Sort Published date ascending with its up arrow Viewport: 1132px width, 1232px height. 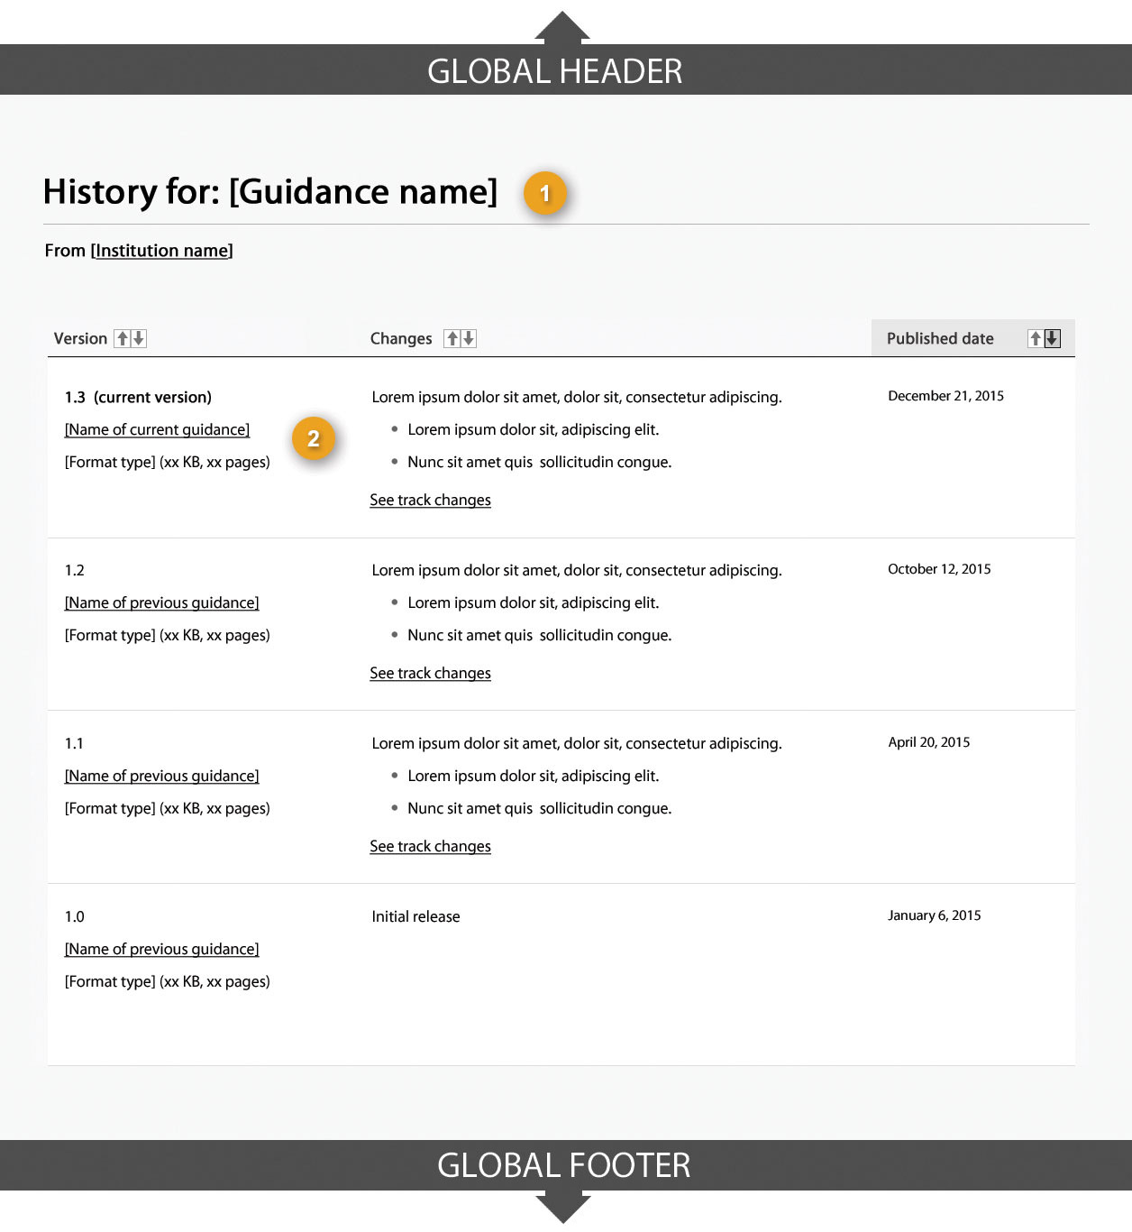click(x=1035, y=337)
